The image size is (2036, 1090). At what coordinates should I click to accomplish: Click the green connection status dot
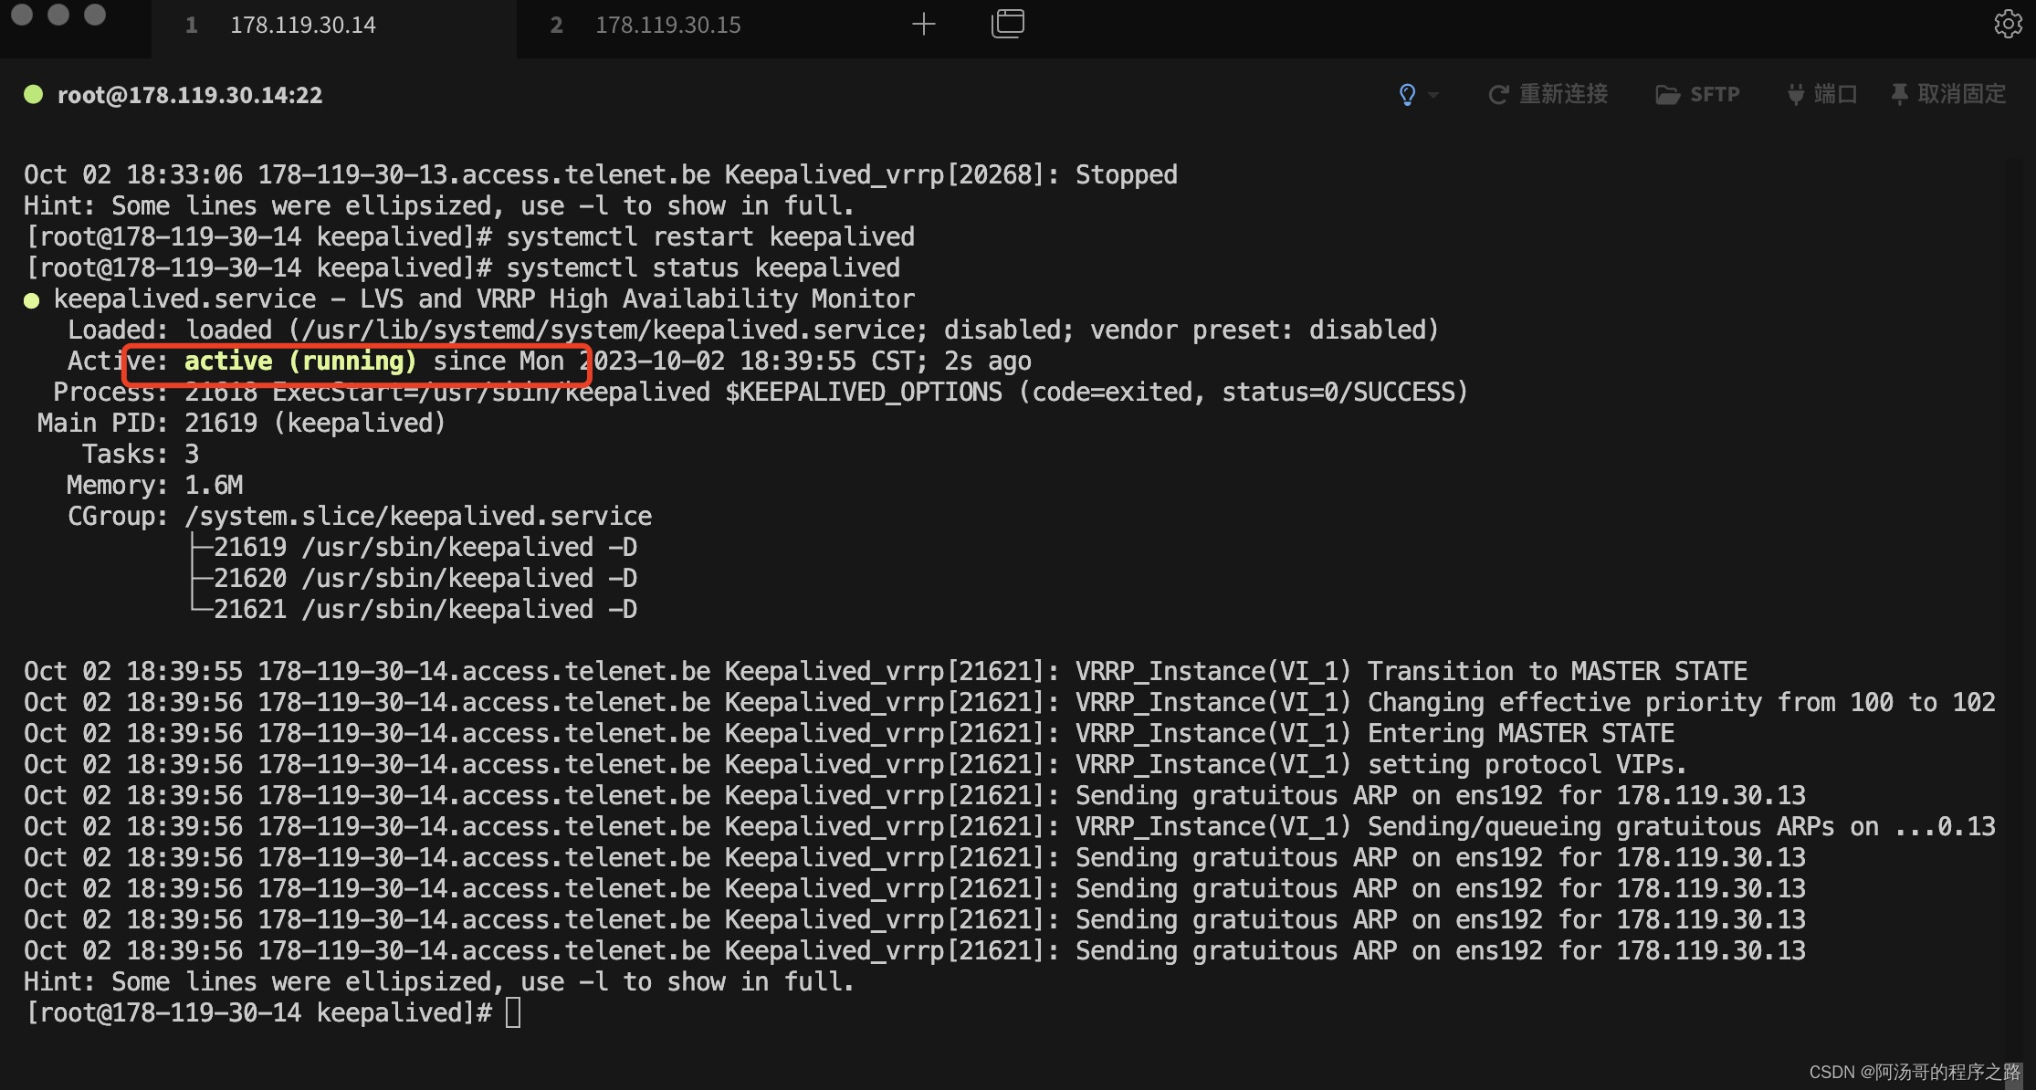pyautogui.click(x=34, y=94)
